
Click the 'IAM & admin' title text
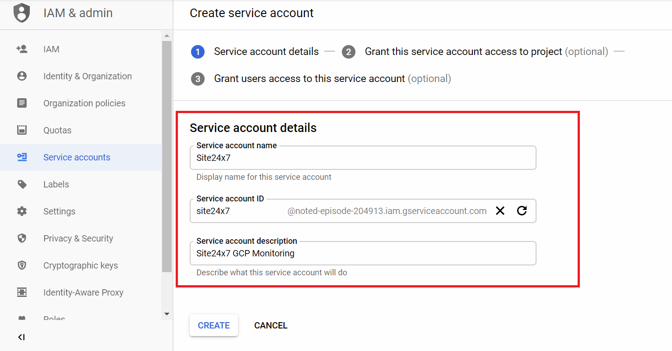tap(78, 13)
